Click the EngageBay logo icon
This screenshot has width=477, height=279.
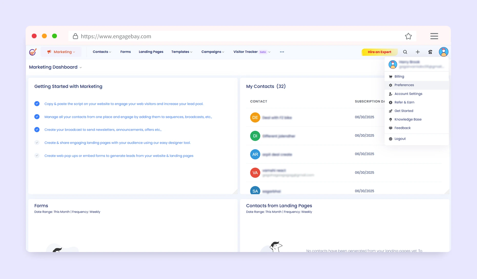[33, 52]
